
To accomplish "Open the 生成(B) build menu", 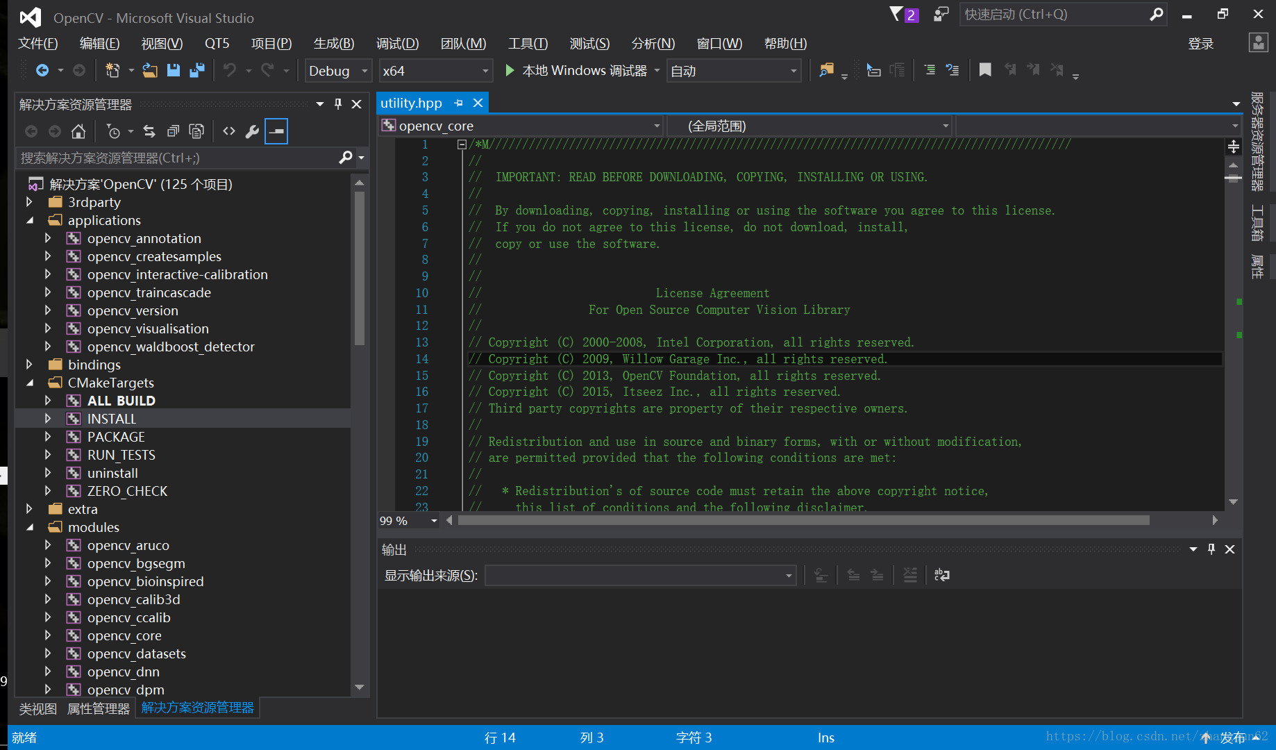I will (334, 44).
